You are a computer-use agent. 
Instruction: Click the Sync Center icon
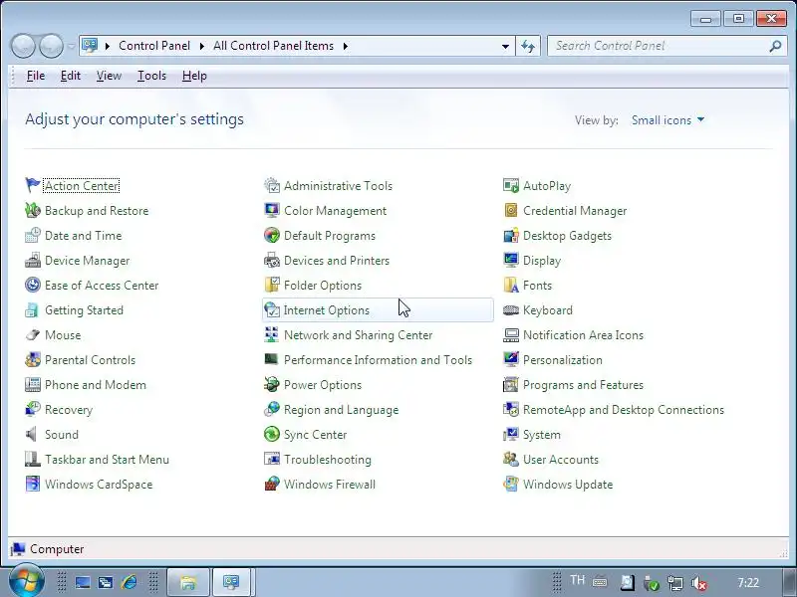pyautogui.click(x=272, y=434)
